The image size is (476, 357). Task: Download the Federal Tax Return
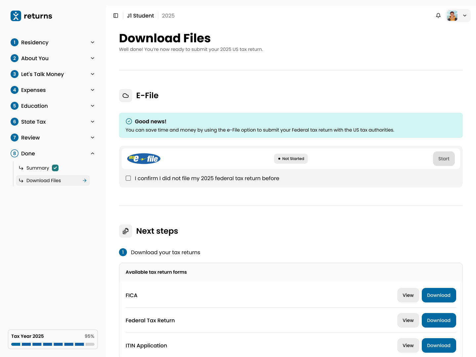[x=439, y=320]
